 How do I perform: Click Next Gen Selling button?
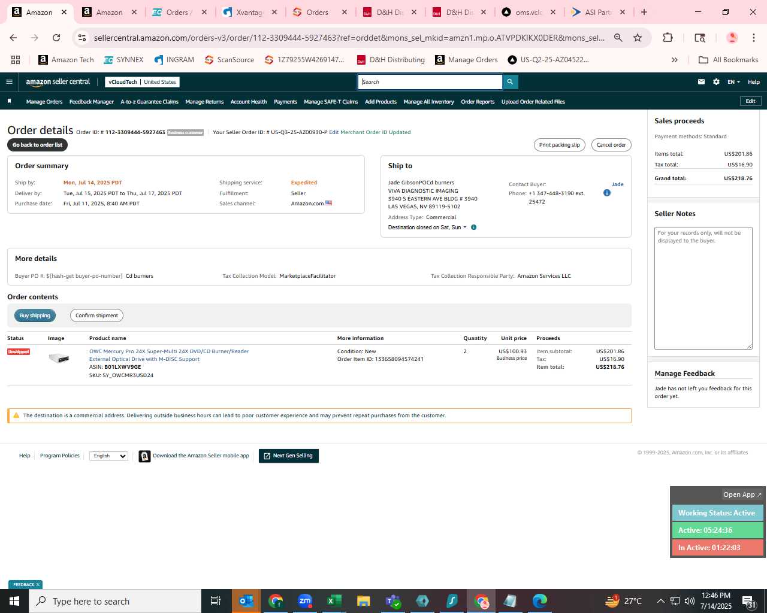(288, 456)
